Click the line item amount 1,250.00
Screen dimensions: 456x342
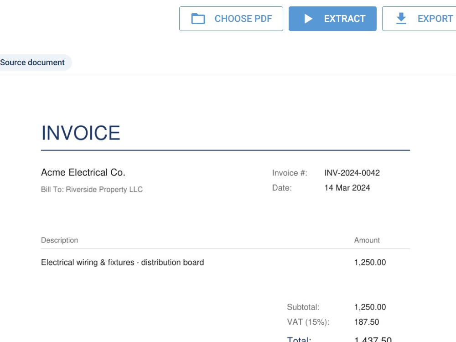370,262
